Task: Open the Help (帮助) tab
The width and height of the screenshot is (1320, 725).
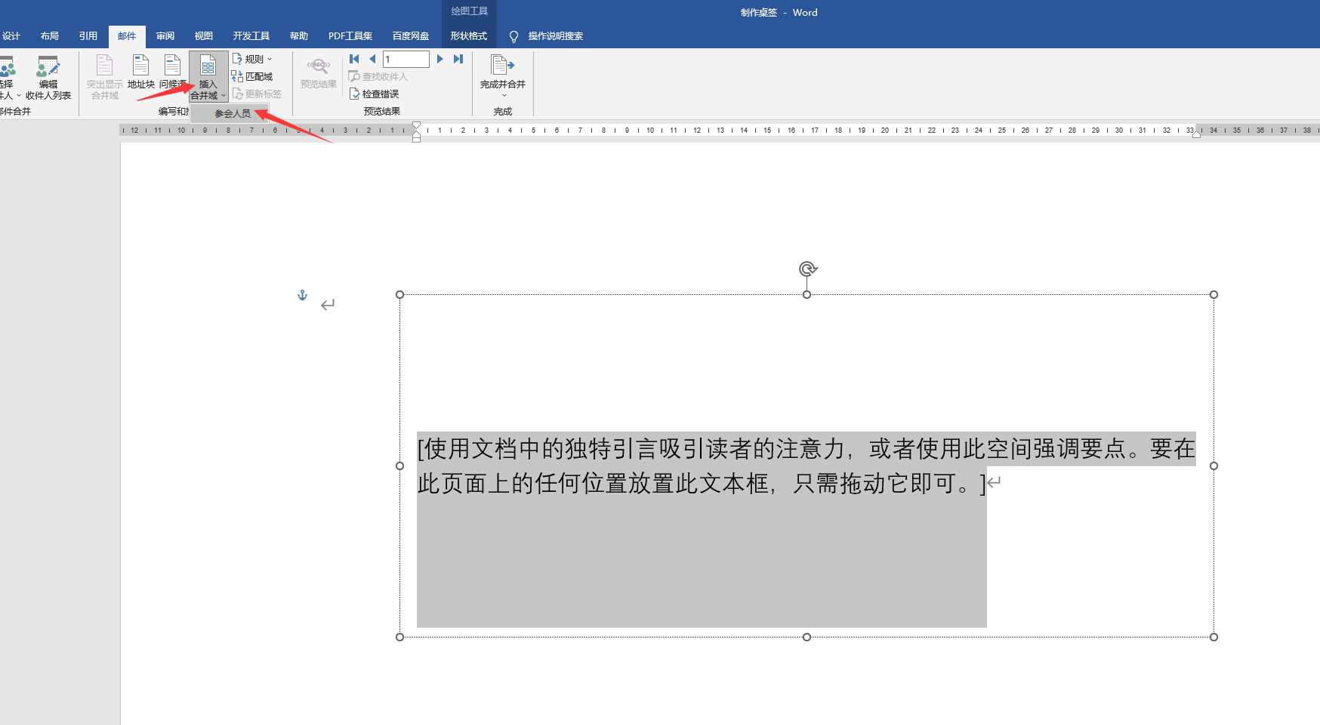Action: (x=299, y=36)
